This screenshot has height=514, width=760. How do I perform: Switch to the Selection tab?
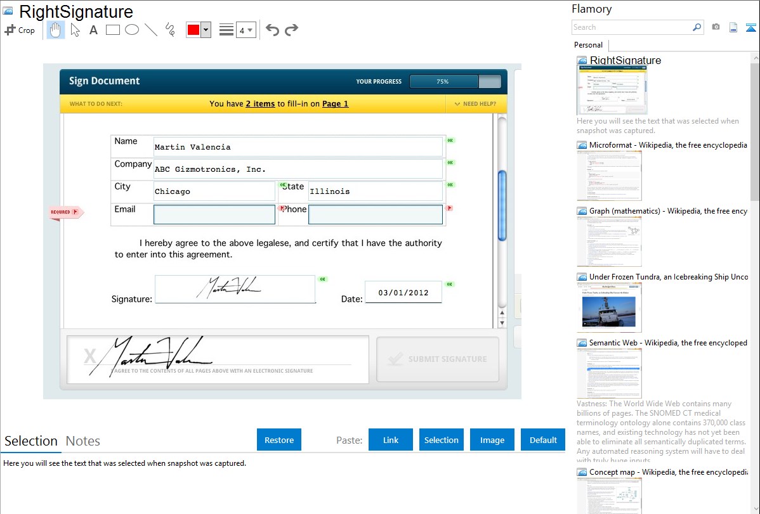(31, 441)
